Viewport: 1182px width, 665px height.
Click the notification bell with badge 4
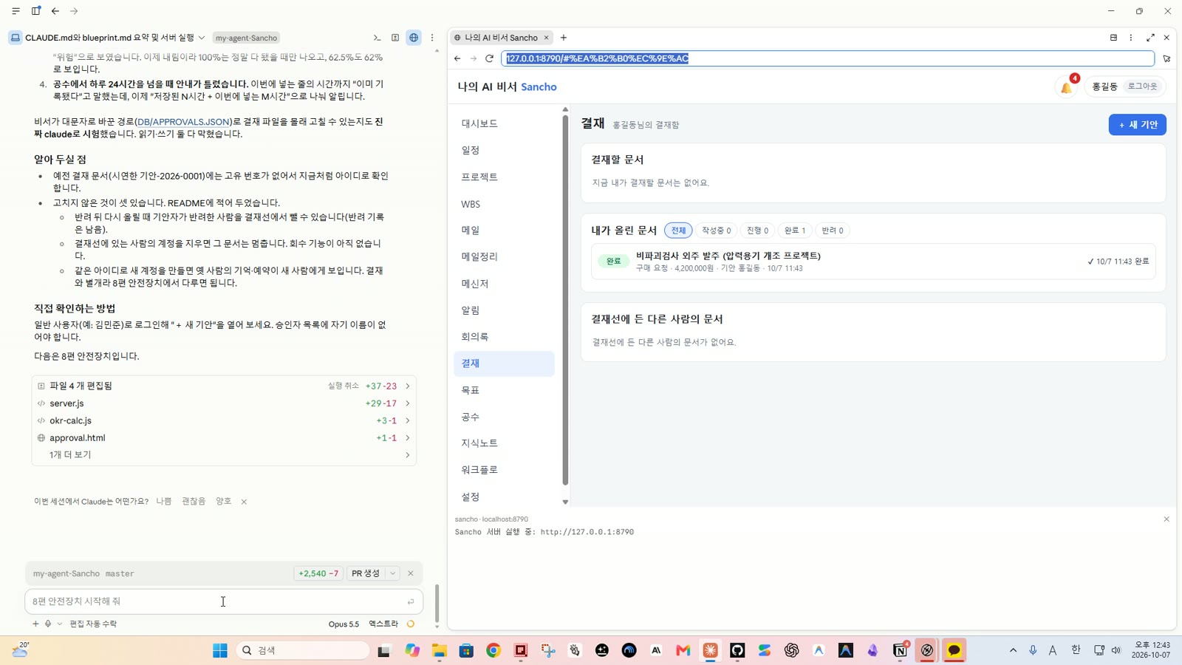1067,86
